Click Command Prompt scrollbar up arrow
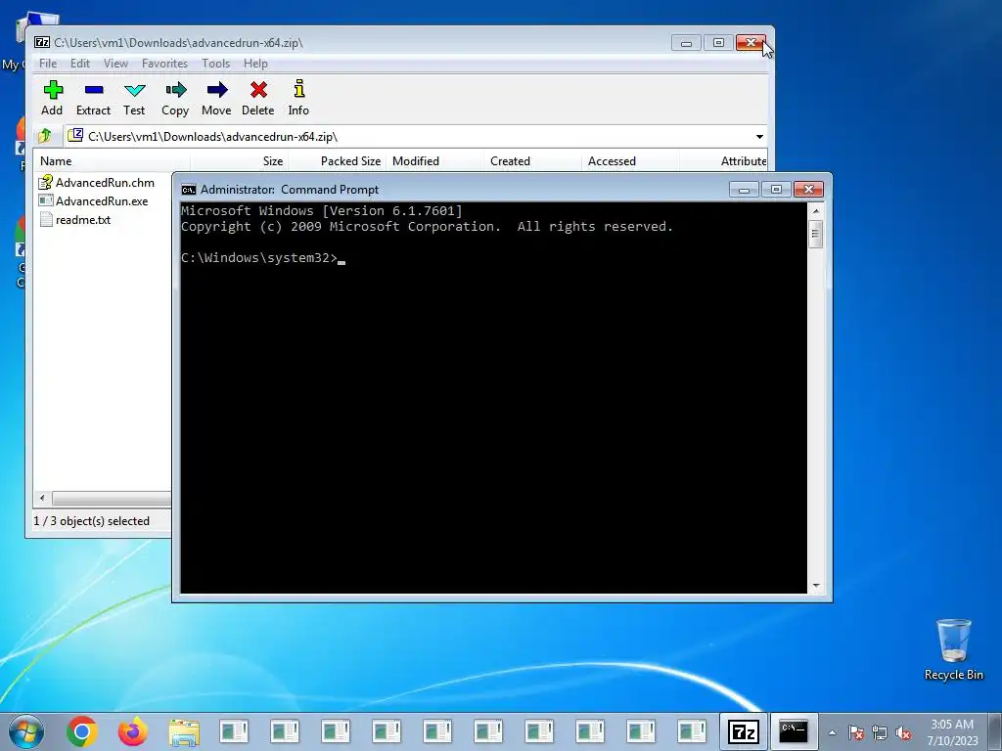The height and width of the screenshot is (751, 1002). pyautogui.click(x=815, y=211)
